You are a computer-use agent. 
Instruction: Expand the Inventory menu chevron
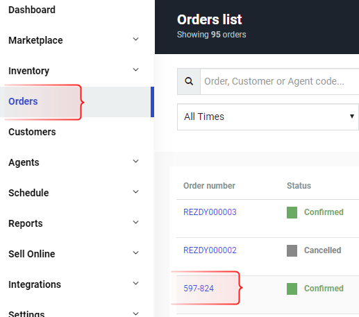136,70
